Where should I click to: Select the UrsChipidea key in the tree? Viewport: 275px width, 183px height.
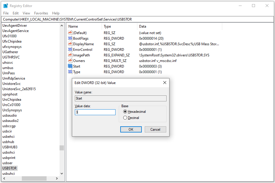[x=12, y=100]
